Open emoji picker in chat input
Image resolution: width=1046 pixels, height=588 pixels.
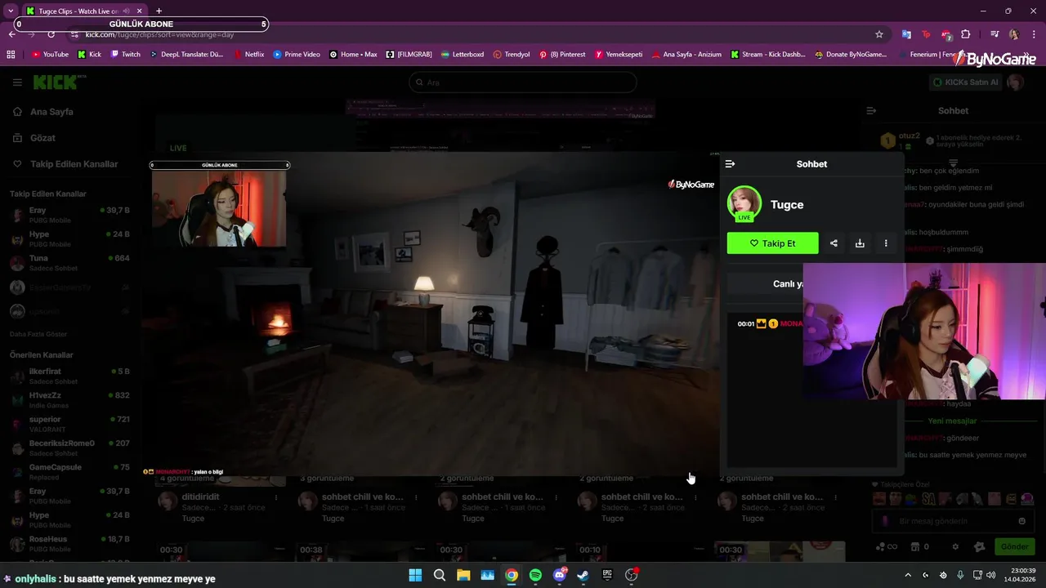click(1022, 521)
